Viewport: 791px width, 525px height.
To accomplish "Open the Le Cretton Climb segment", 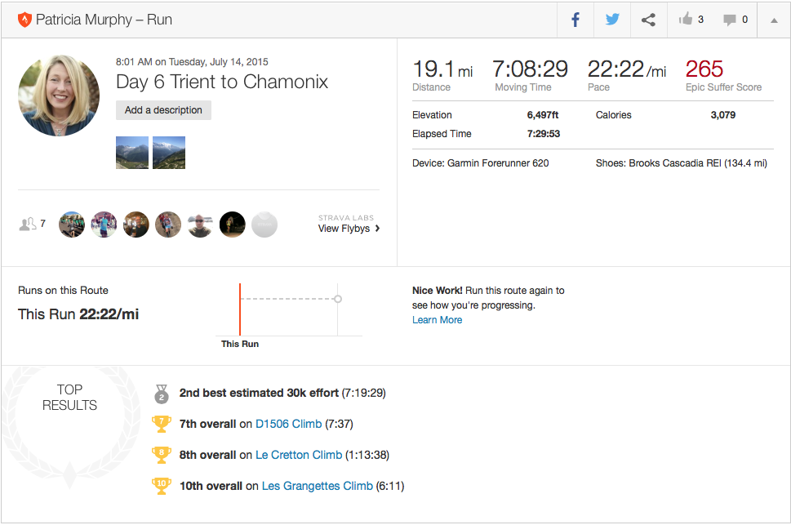I will click(x=298, y=455).
